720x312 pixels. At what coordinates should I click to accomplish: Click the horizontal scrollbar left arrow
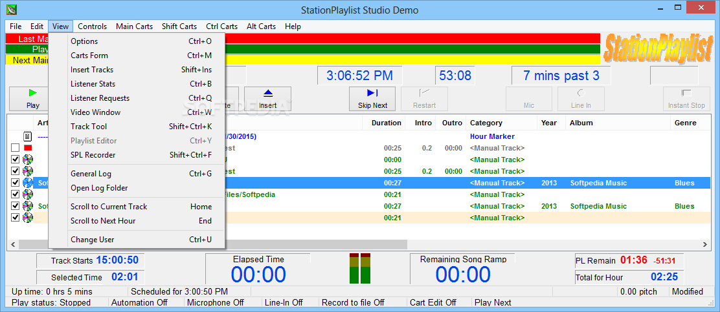12,245
